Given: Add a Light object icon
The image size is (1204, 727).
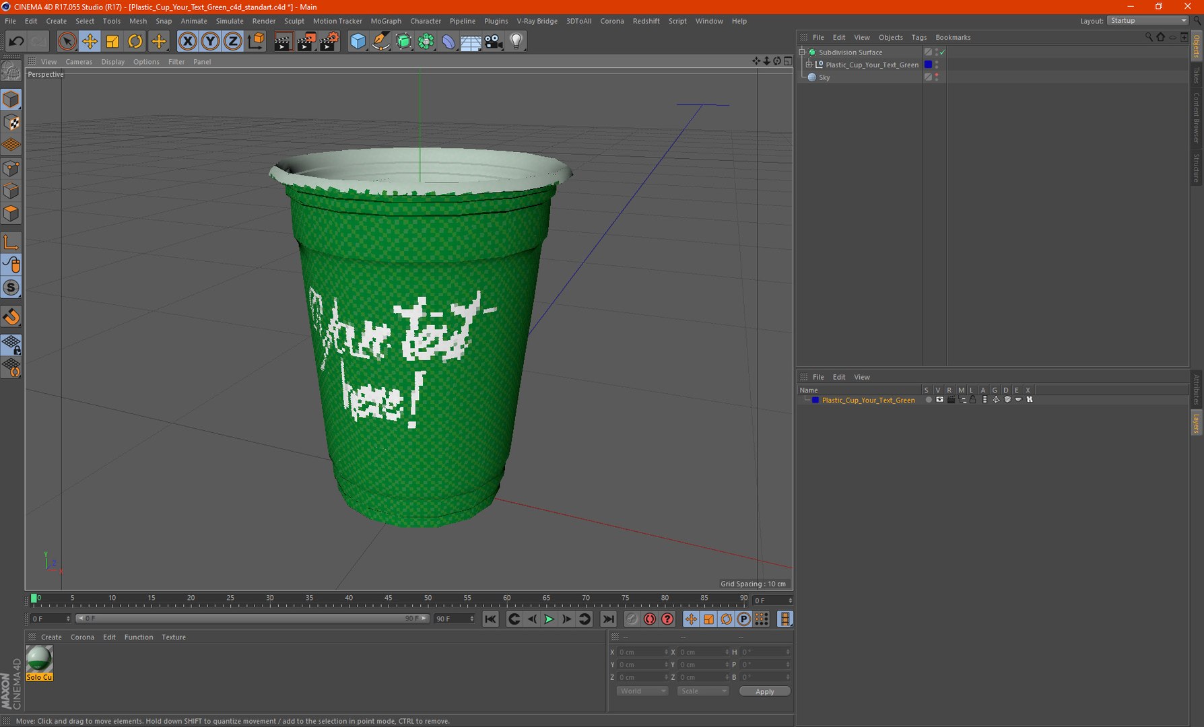Looking at the screenshot, I should pyautogui.click(x=516, y=42).
